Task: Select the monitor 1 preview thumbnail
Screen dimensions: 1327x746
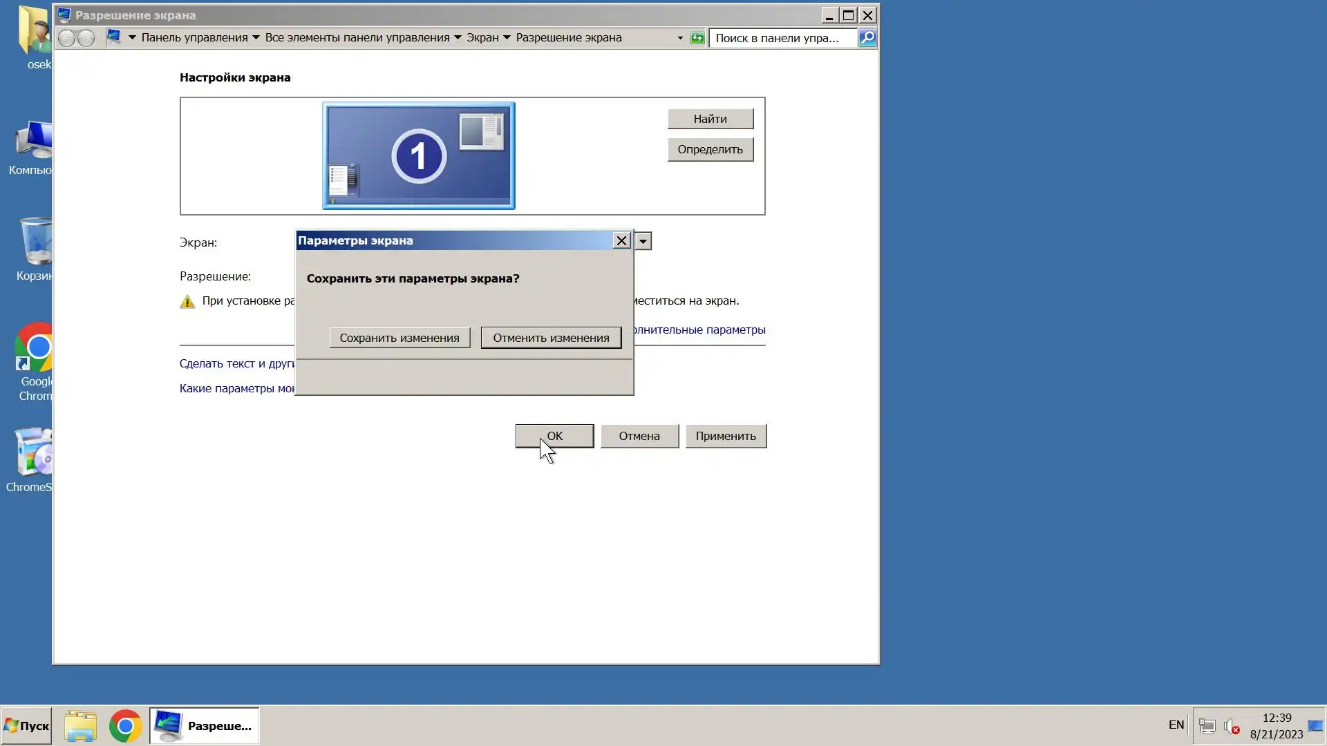Action: 418,155
